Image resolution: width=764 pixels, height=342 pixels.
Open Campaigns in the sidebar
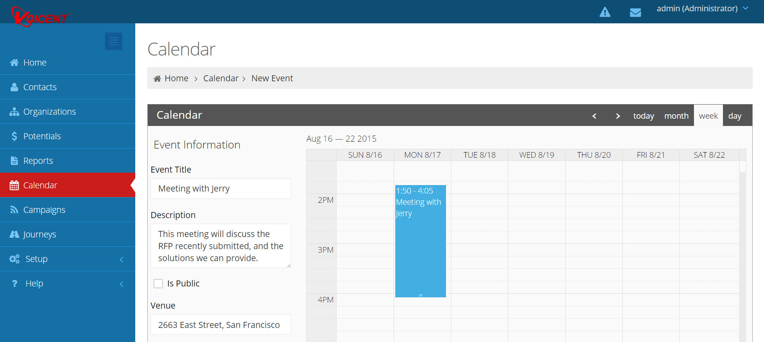coord(44,210)
